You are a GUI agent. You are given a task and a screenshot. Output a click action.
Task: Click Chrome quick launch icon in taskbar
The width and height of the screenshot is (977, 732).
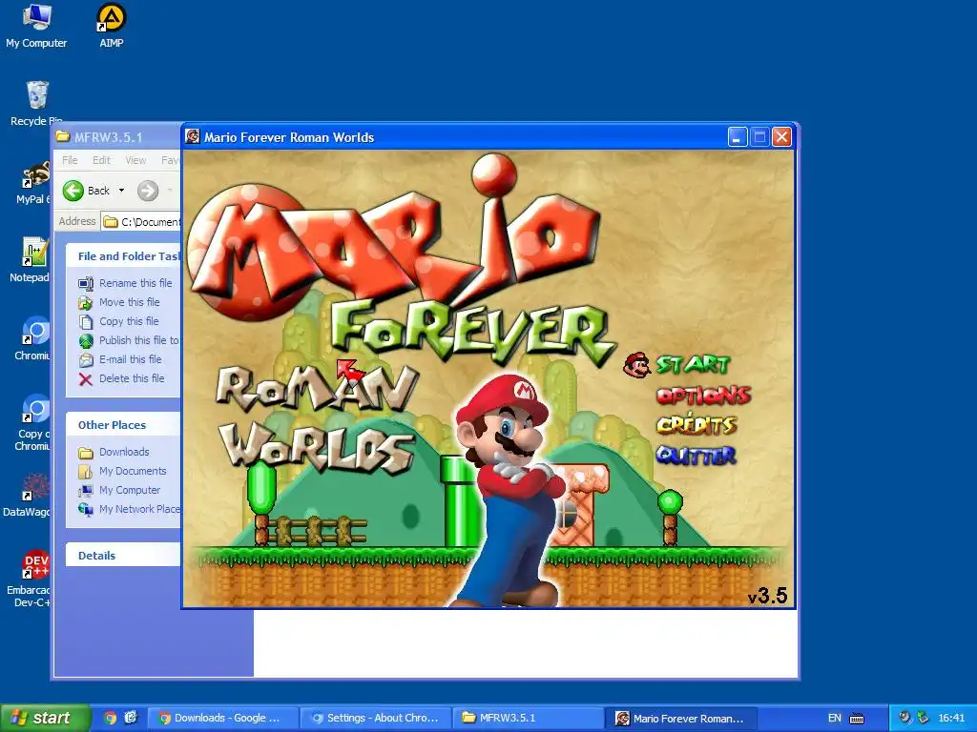point(111,719)
